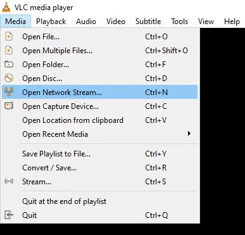Collapse the open Media menu header

pos(16,22)
